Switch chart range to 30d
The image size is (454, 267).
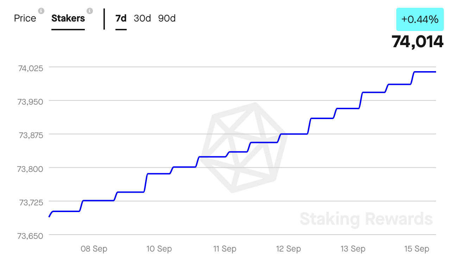tap(142, 18)
